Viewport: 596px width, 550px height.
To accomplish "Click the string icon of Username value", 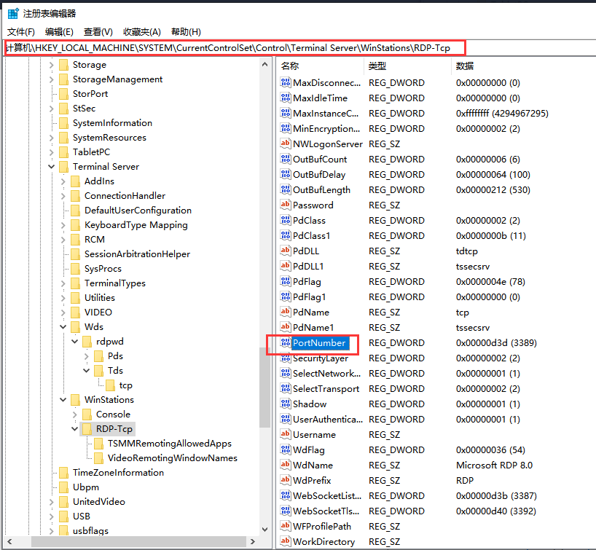I will pyautogui.click(x=286, y=434).
